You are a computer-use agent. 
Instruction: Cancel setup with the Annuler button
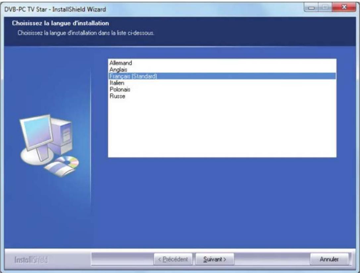point(329,259)
